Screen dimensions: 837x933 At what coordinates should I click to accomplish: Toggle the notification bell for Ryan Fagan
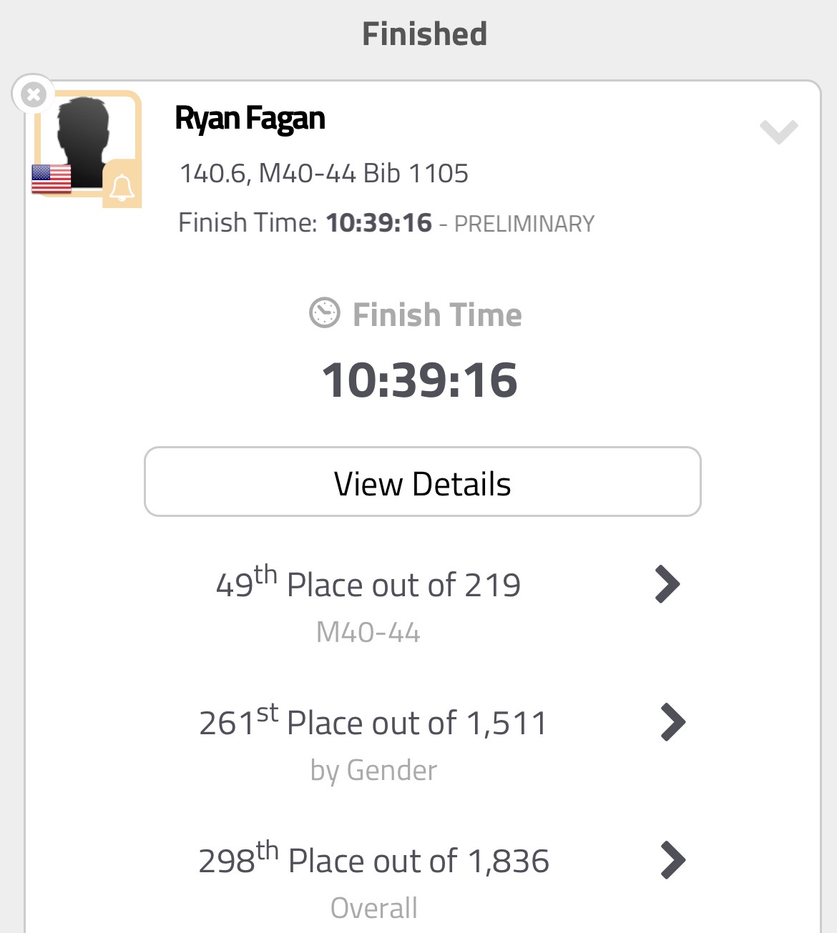click(122, 187)
